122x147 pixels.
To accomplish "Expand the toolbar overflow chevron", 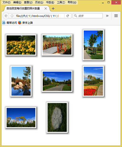I will (x=107, y=16).
